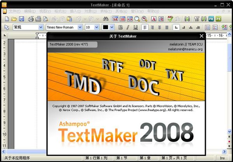Viewport: 233px width, 162px height.
Task: Select the decimal tab stop type
Action: pyautogui.click(x=198, y=27)
